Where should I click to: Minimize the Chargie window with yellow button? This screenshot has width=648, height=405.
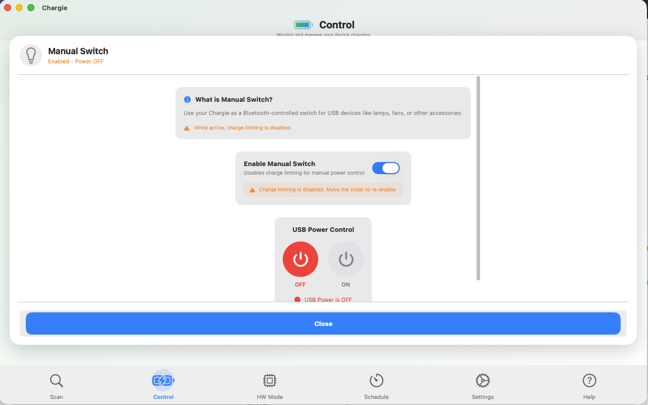[x=19, y=8]
